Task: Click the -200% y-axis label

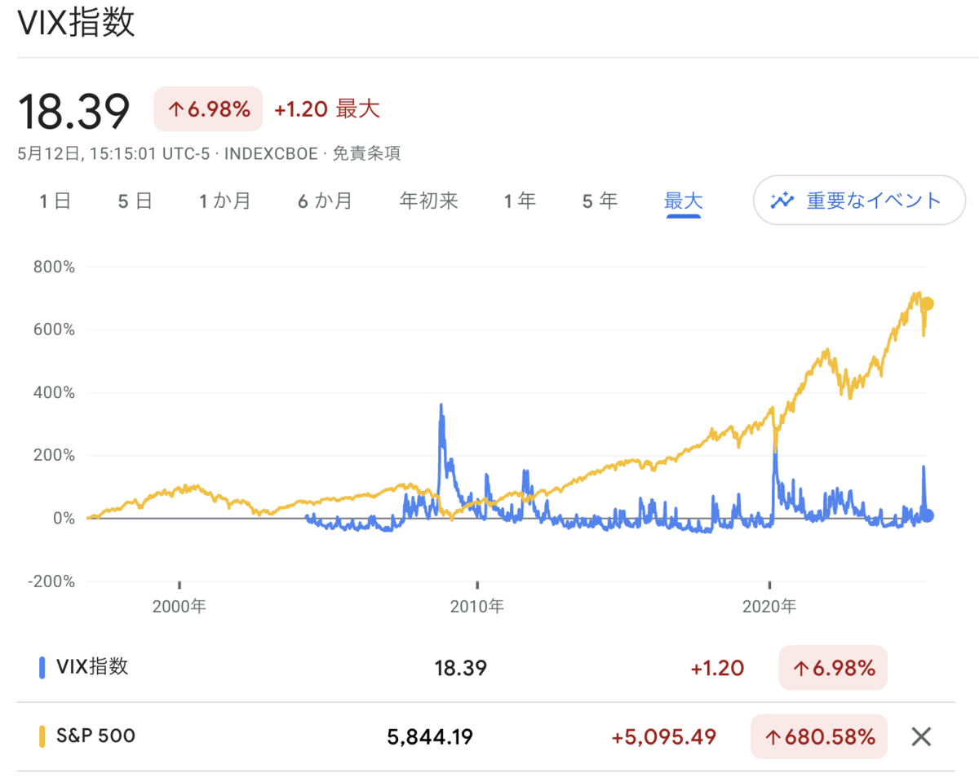Action: click(x=51, y=581)
